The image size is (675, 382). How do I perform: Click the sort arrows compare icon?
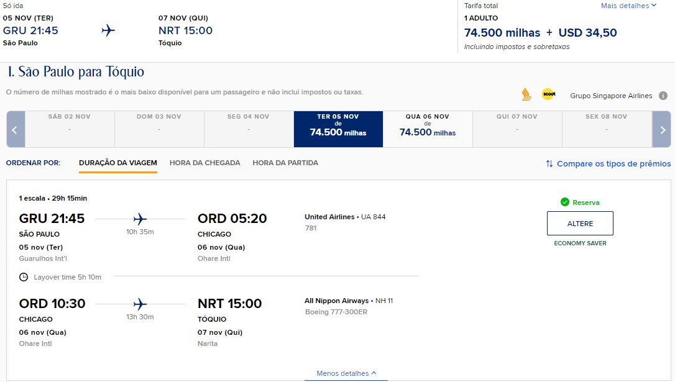549,163
